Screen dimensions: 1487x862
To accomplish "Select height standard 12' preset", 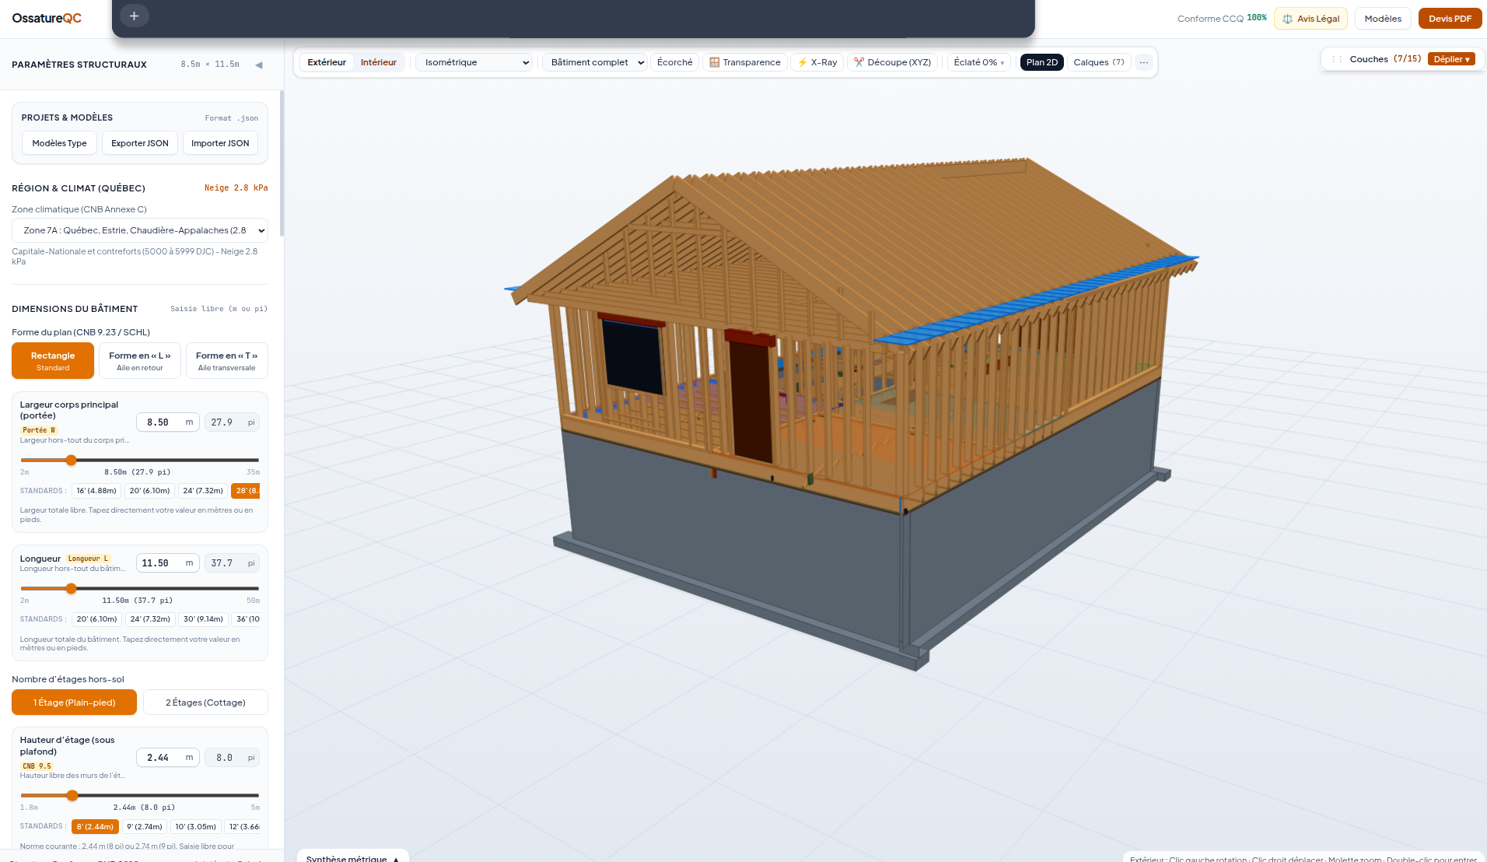I will coord(243,827).
